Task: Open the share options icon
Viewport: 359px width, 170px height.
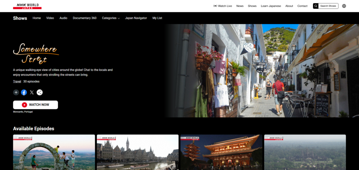Action: (x=40, y=92)
